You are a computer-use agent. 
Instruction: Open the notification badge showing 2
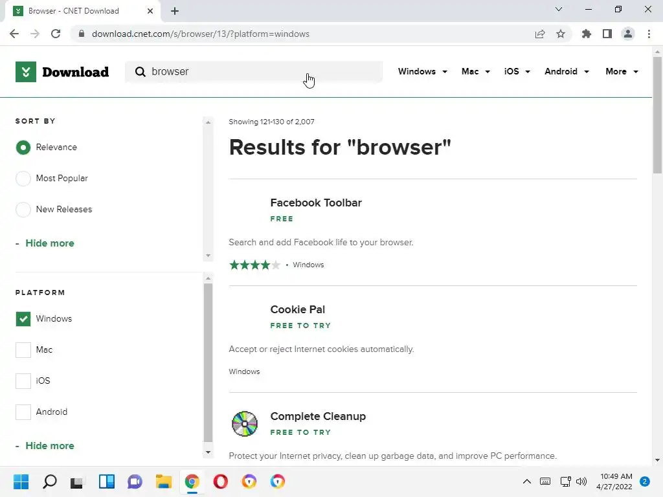pyautogui.click(x=645, y=481)
